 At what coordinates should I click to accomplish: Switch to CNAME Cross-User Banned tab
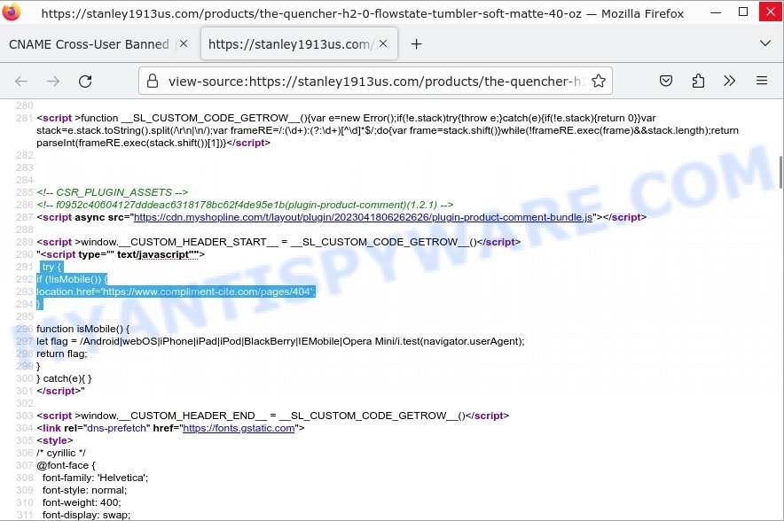click(x=89, y=44)
